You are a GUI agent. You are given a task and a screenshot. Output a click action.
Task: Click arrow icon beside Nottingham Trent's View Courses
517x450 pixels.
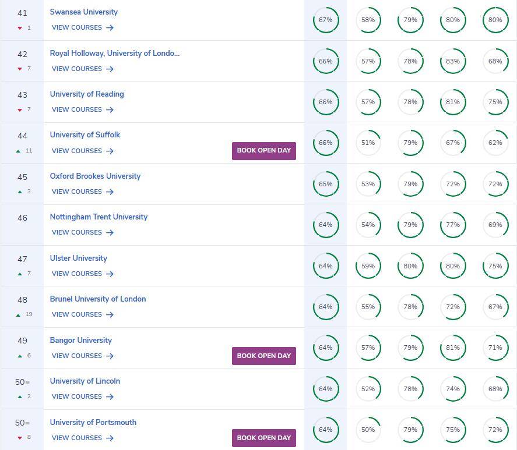[110, 233]
